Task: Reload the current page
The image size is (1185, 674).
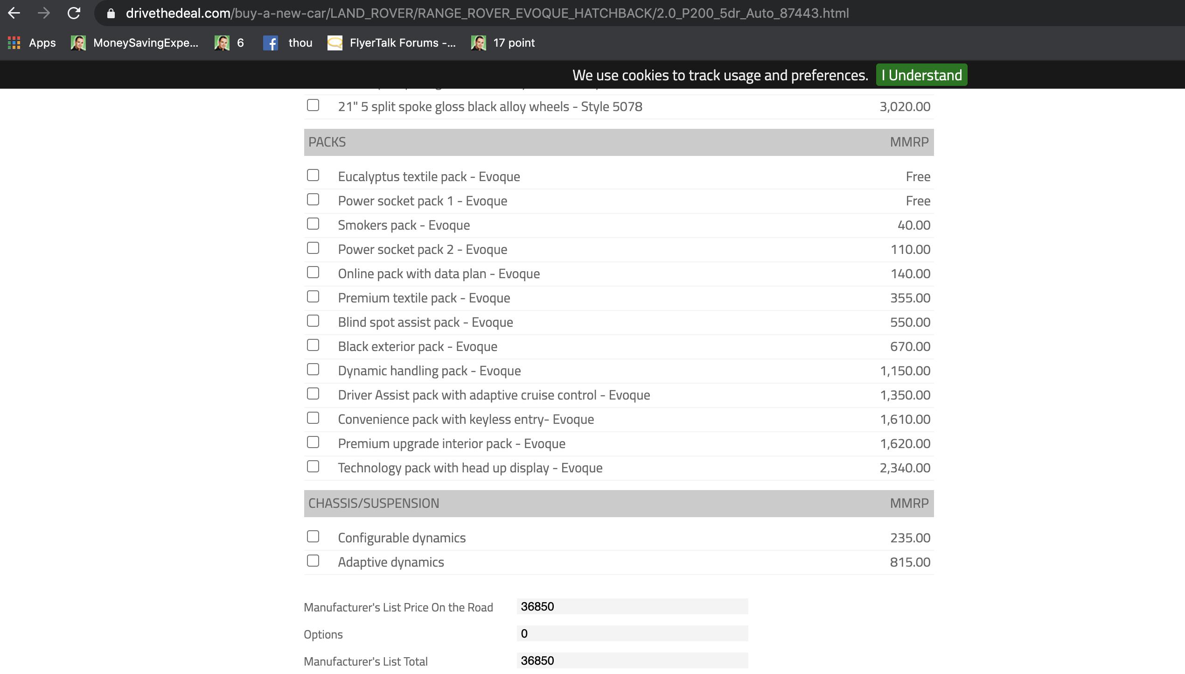Action: 74,13
